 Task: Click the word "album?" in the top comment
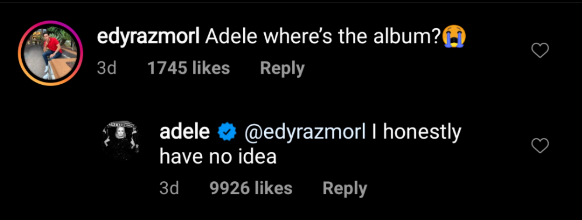pos(406,37)
